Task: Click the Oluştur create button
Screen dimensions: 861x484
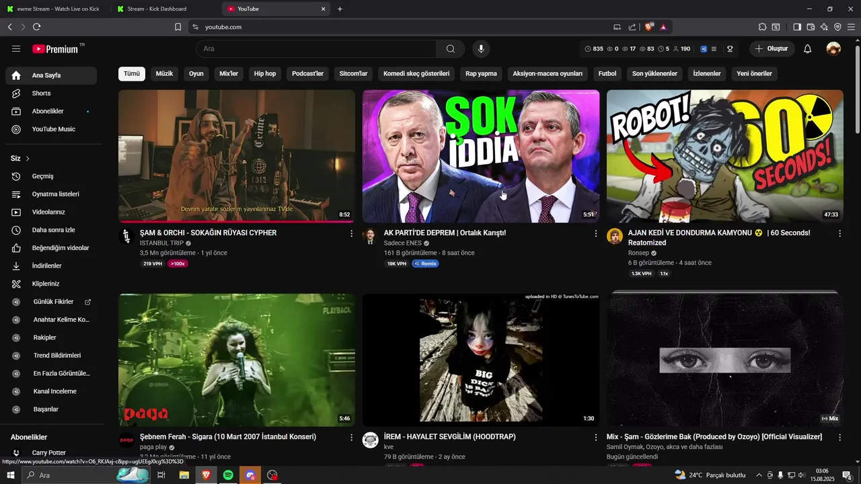Action: [x=772, y=48]
